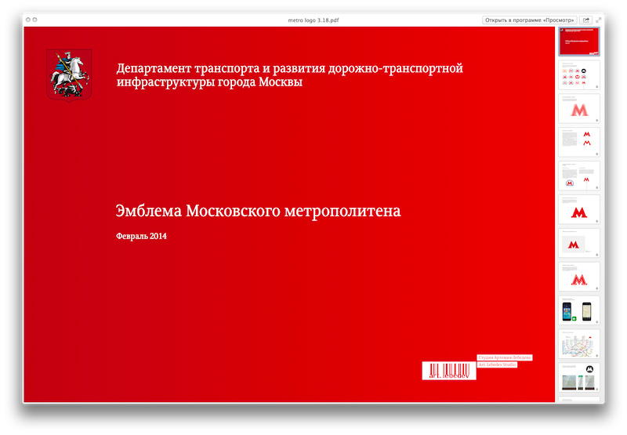627x435 pixels.
Task: Open the metro map page thumbnail
Action: coord(578,344)
